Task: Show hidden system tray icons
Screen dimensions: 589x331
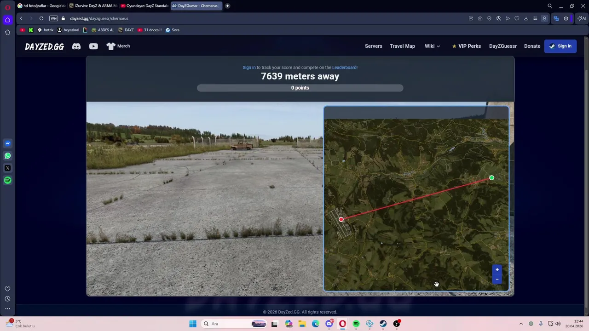Action: coord(521,324)
